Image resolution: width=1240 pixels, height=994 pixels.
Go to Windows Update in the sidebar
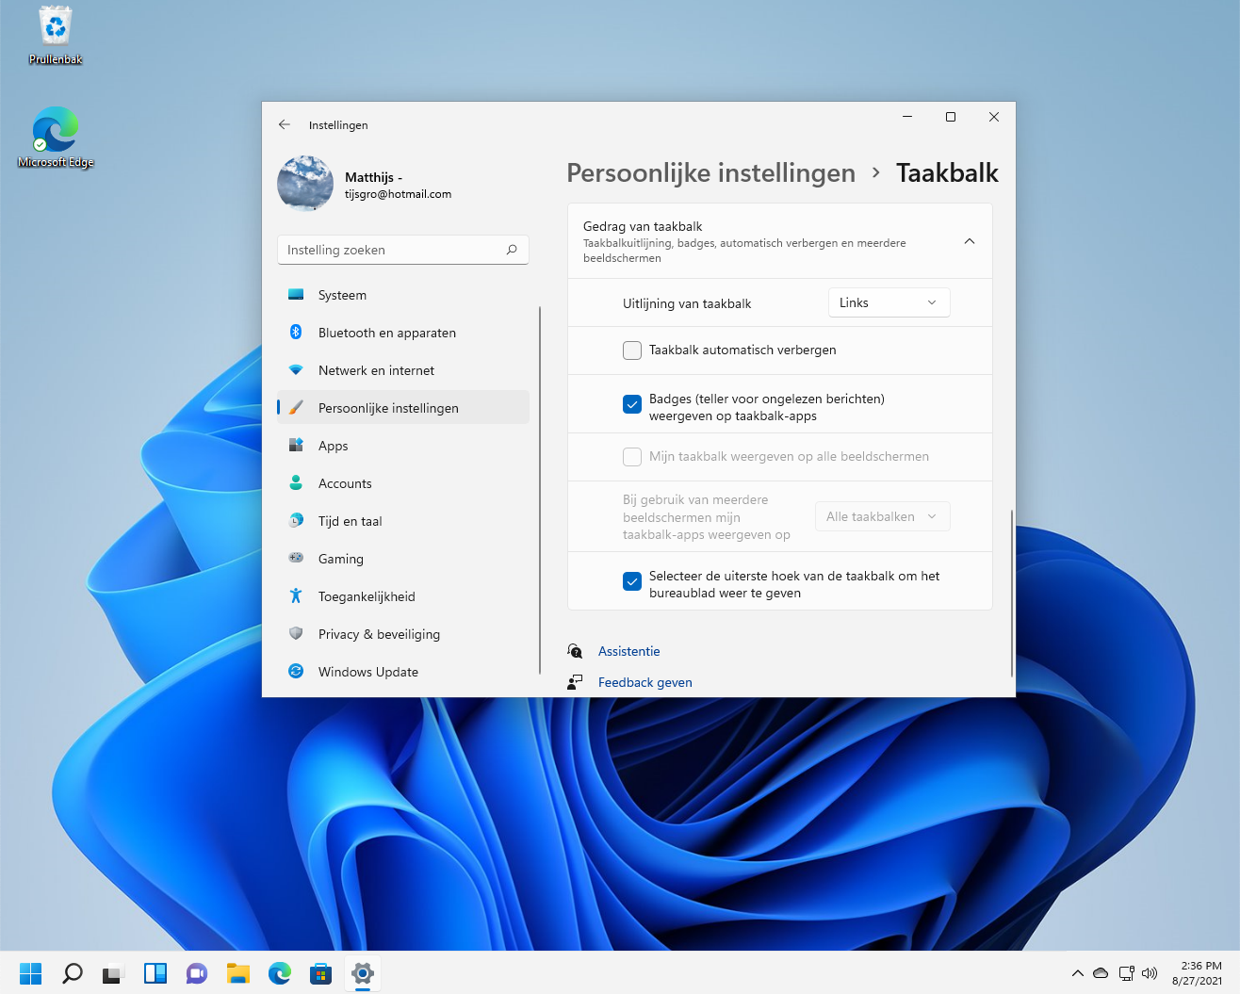click(x=367, y=672)
